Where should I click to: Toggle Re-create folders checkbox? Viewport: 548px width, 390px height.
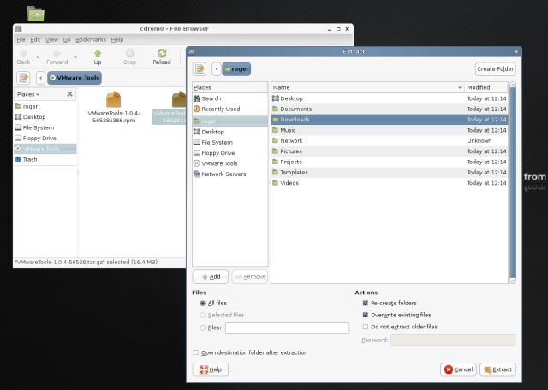click(x=366, y=303)
